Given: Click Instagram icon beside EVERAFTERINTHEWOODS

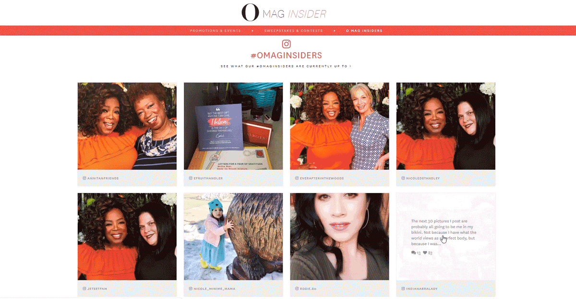Looking at the screenshot, I should click(296, 178).
